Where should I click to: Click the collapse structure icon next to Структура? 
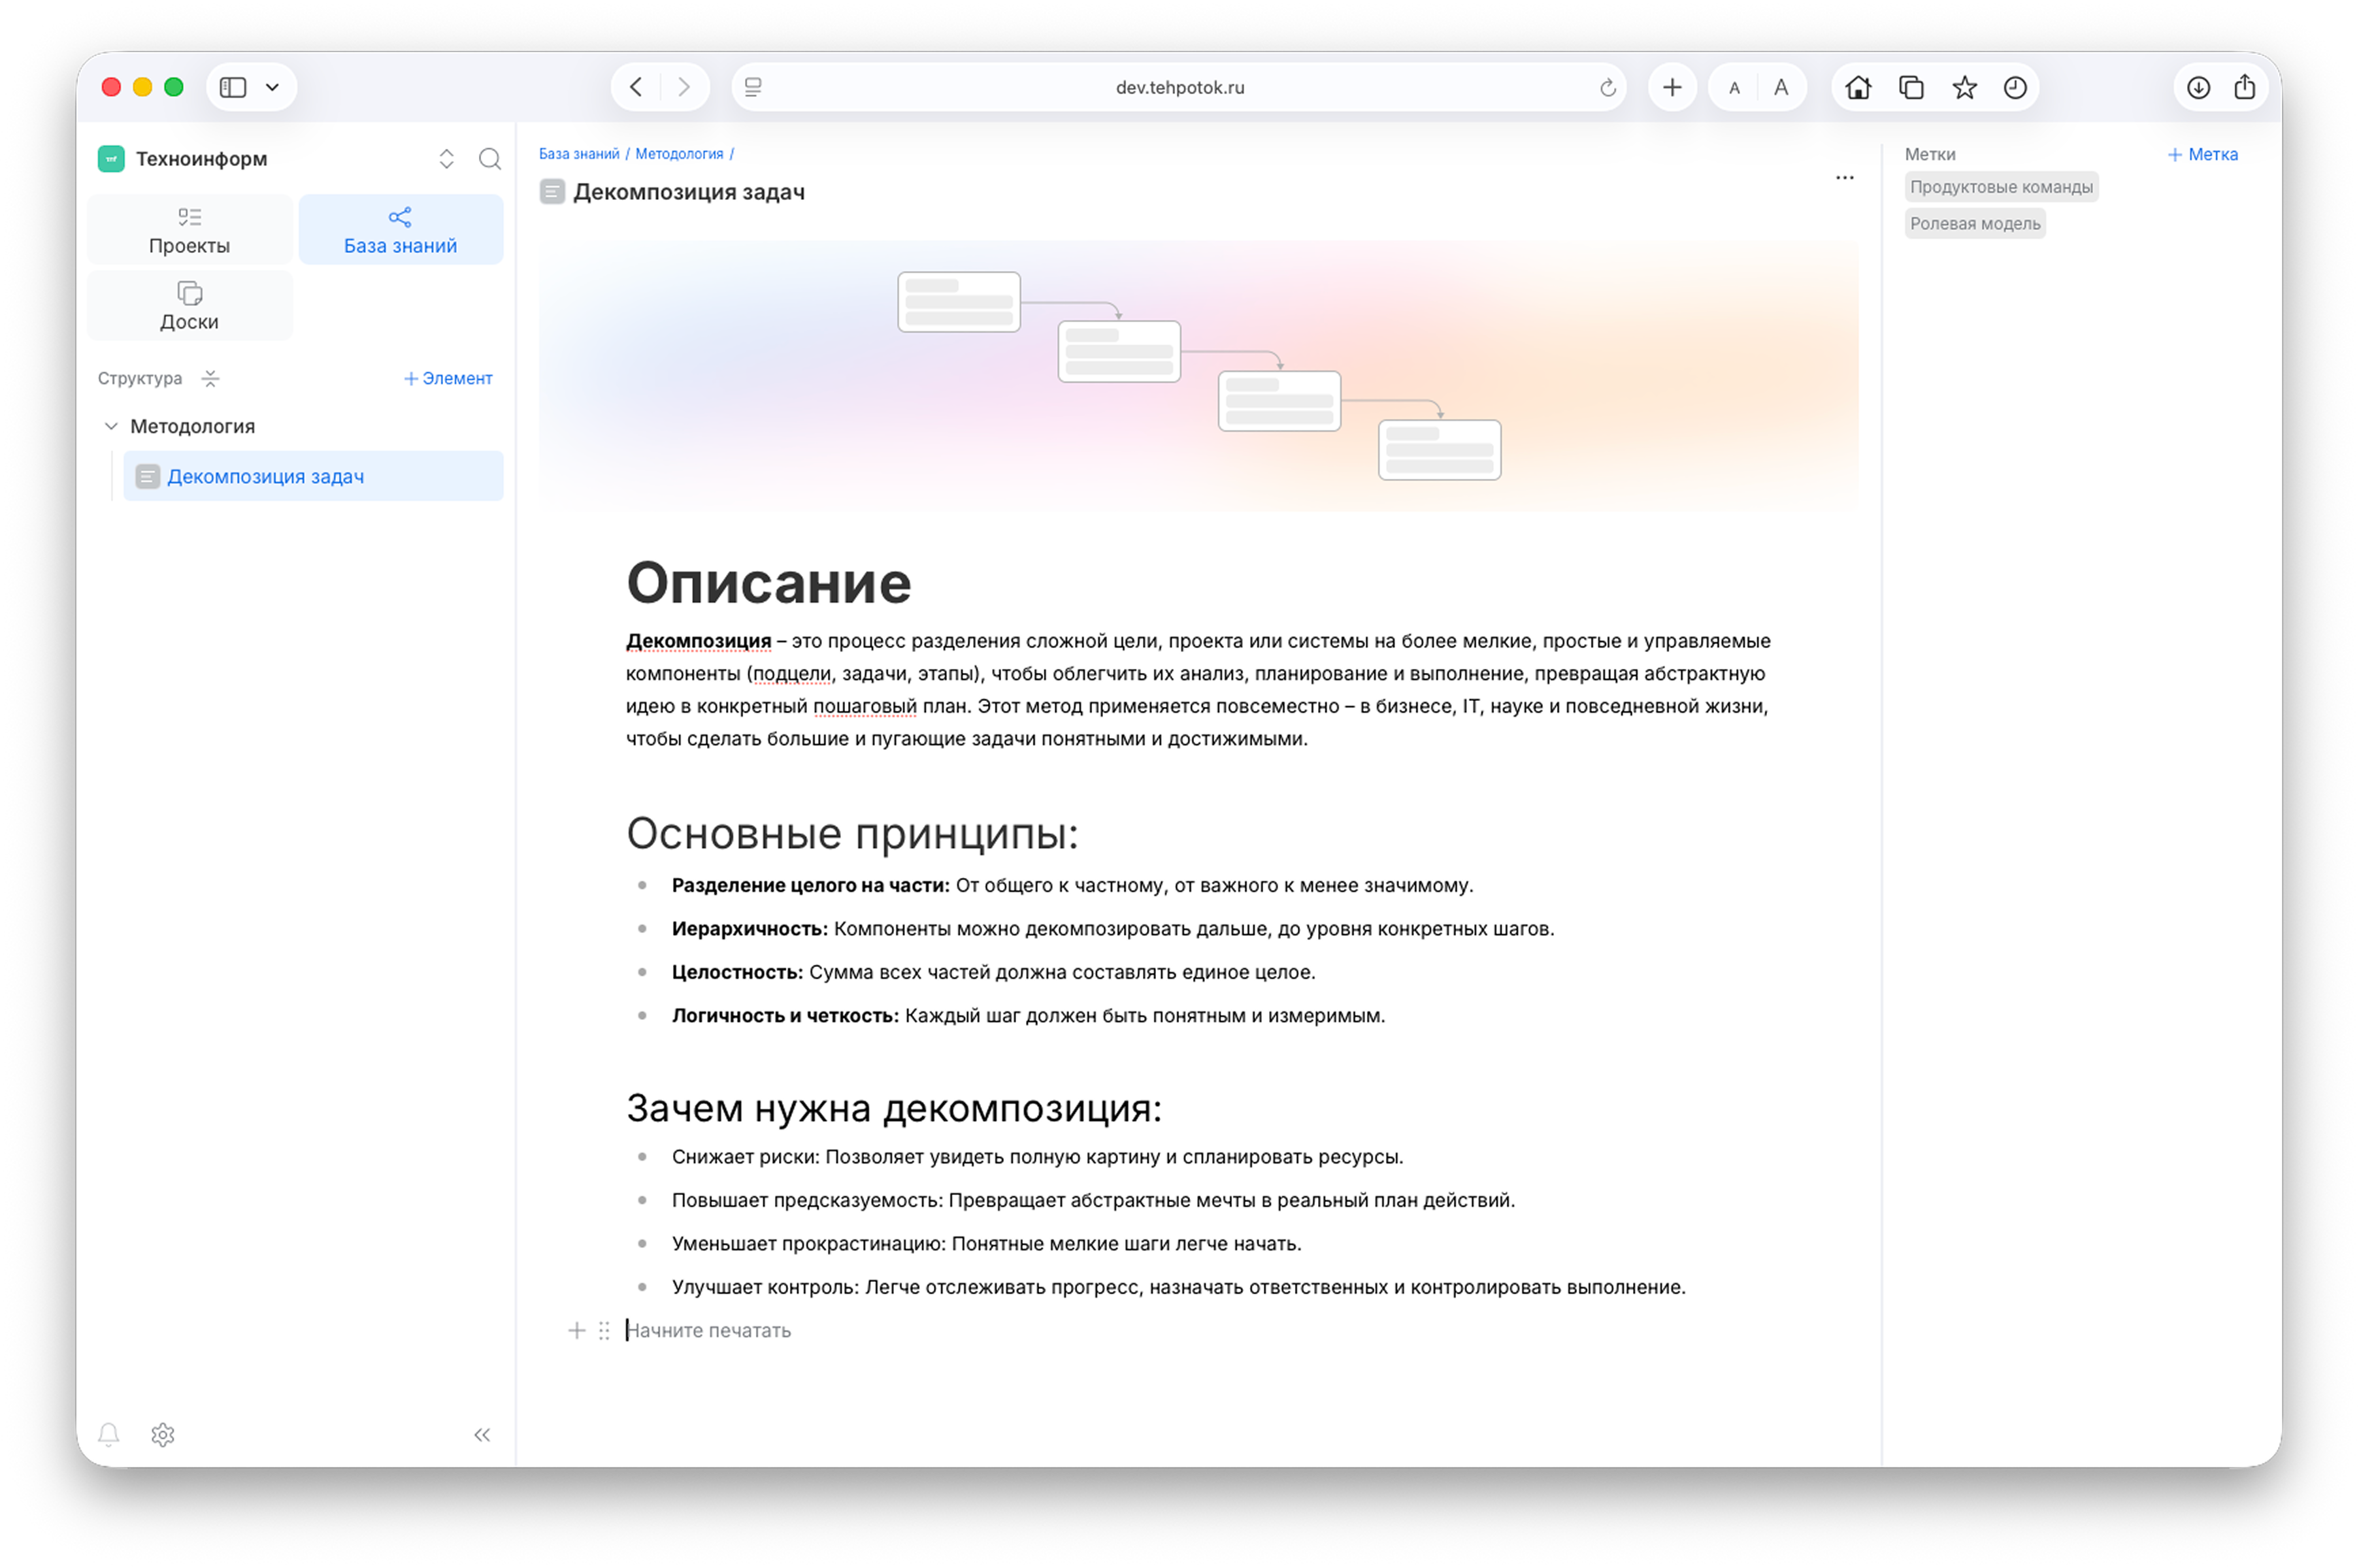pos(210,378)
